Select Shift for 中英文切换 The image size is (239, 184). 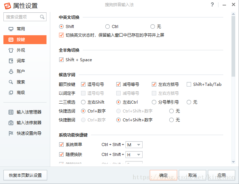61,27
